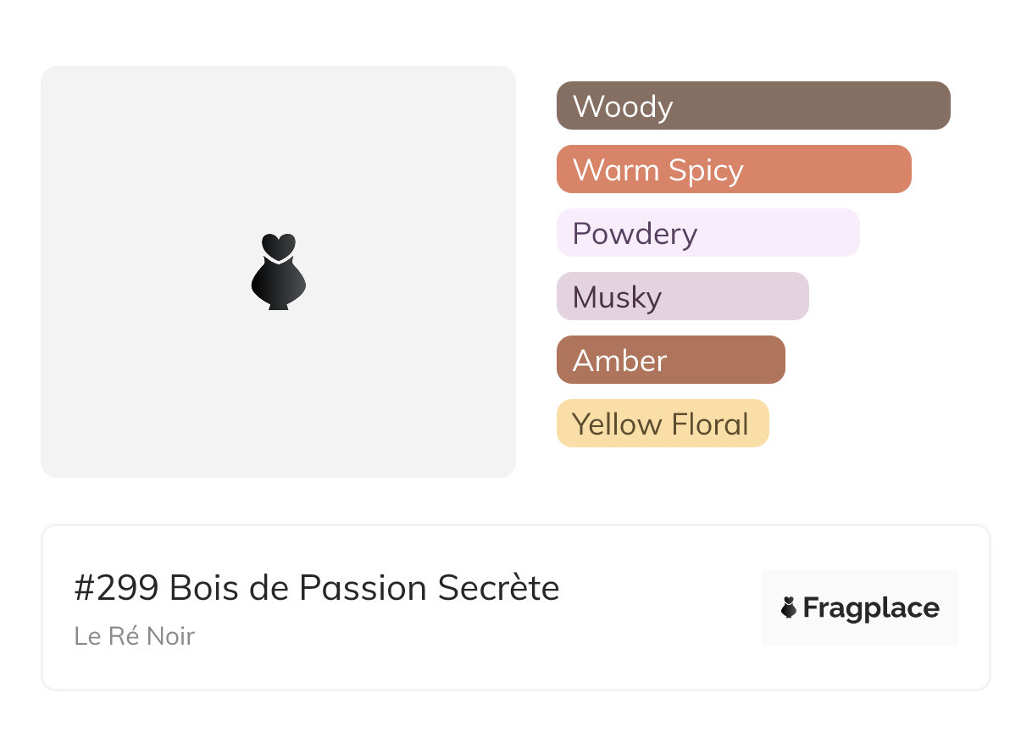Viewport: 1032px width, 732px height.
Task: Click the word Spicy on the orange bar
Action: (x=705, y=170)
